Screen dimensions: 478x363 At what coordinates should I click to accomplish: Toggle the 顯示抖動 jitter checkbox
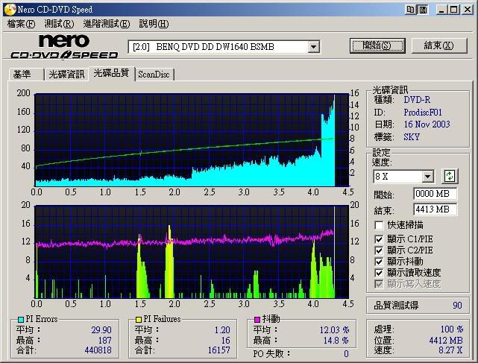tap(379, 262)
